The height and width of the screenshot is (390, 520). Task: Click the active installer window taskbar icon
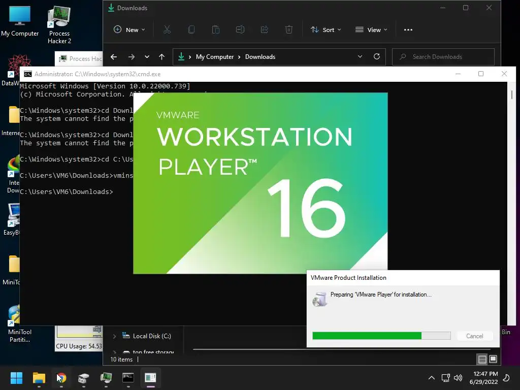(x=150, y=378)
